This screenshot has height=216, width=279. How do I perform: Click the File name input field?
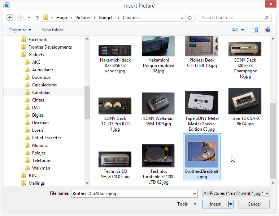coord(132,193)
